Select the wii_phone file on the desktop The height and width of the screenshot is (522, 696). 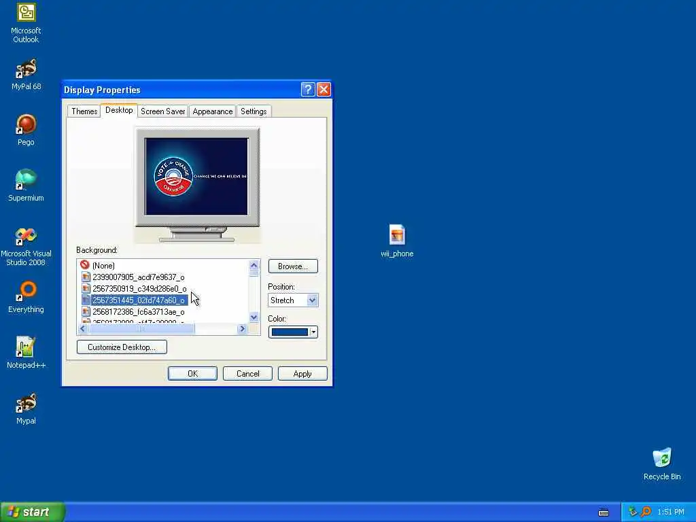[x=397, y=241]
